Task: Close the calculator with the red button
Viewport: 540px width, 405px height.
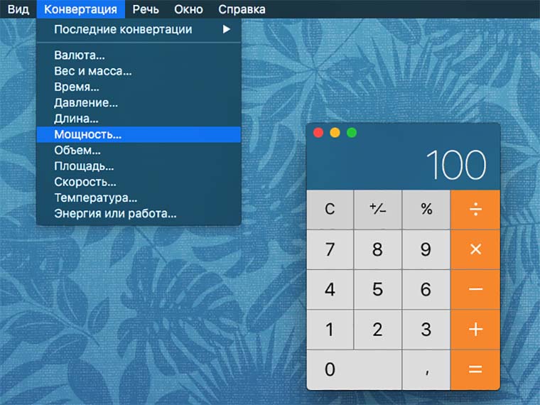Action: 318,133
